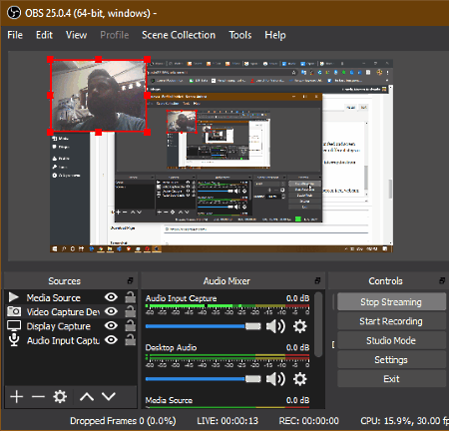Screen dimensions: 449x431
Task: Lock the Audio Input Capture source
Action: (130, 340)
